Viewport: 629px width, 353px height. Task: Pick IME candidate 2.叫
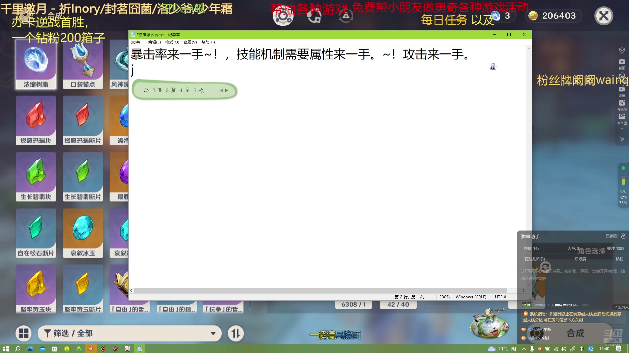[x=158, y=90]
